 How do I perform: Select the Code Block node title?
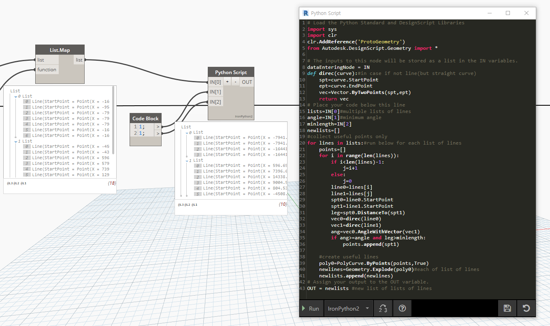click(146, 118)
